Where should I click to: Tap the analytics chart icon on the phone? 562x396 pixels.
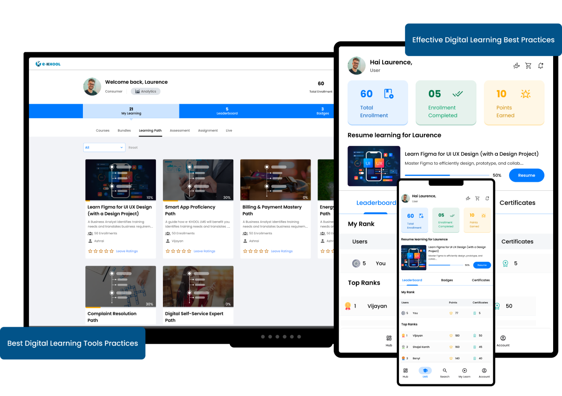(468, 198)
